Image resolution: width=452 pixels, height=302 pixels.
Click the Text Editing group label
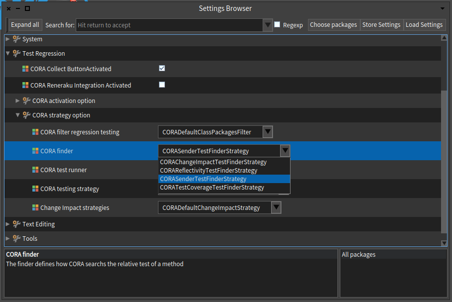[x=39, y=224]
